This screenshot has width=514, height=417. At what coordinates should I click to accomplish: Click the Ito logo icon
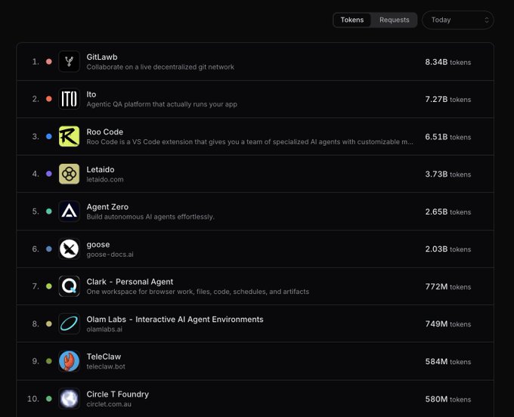pos(69,99)
